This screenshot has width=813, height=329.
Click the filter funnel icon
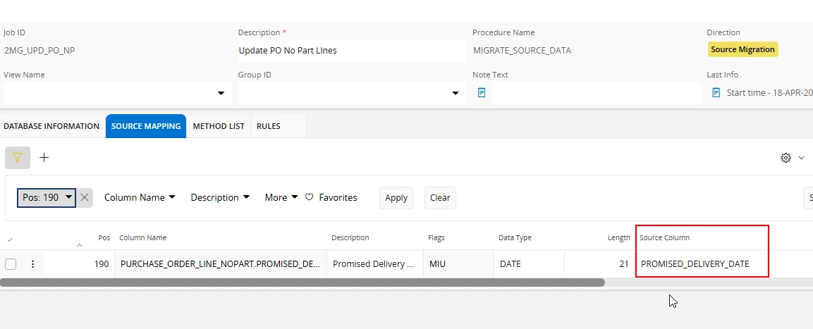(x=18, y=158)
